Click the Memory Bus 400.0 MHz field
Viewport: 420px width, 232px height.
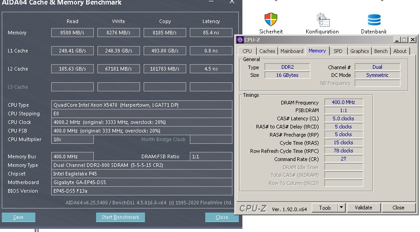(72, 156)
